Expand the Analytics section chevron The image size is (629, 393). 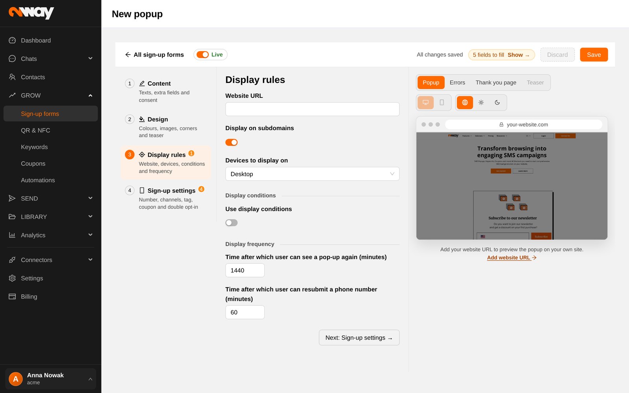tap(90, 235)
